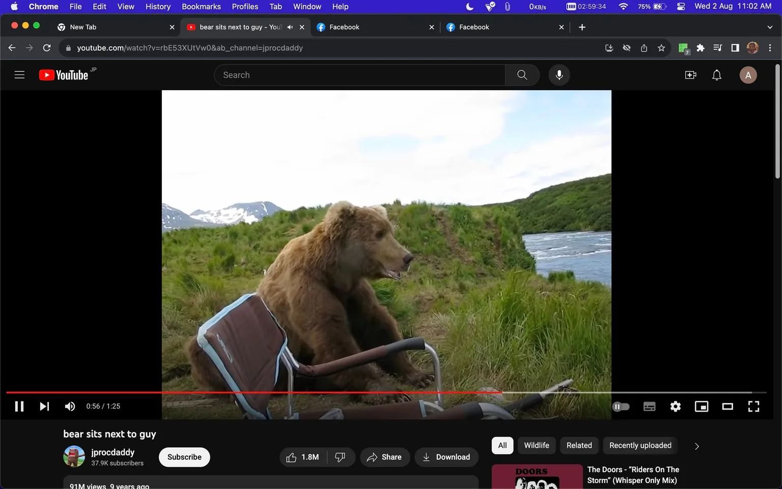The width and height of the screenshot is (782, 489).
Task: Show more filter chips with the arrow
Action: click(696, 446)
